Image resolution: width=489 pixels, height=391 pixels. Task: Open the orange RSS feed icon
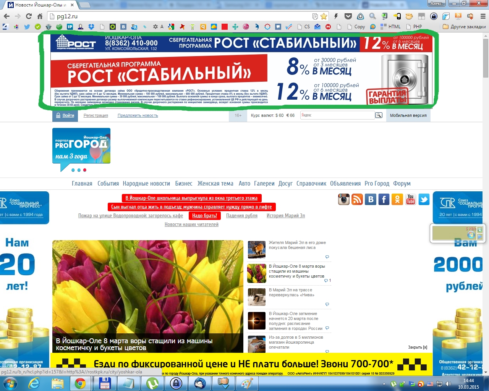point(357,199)
